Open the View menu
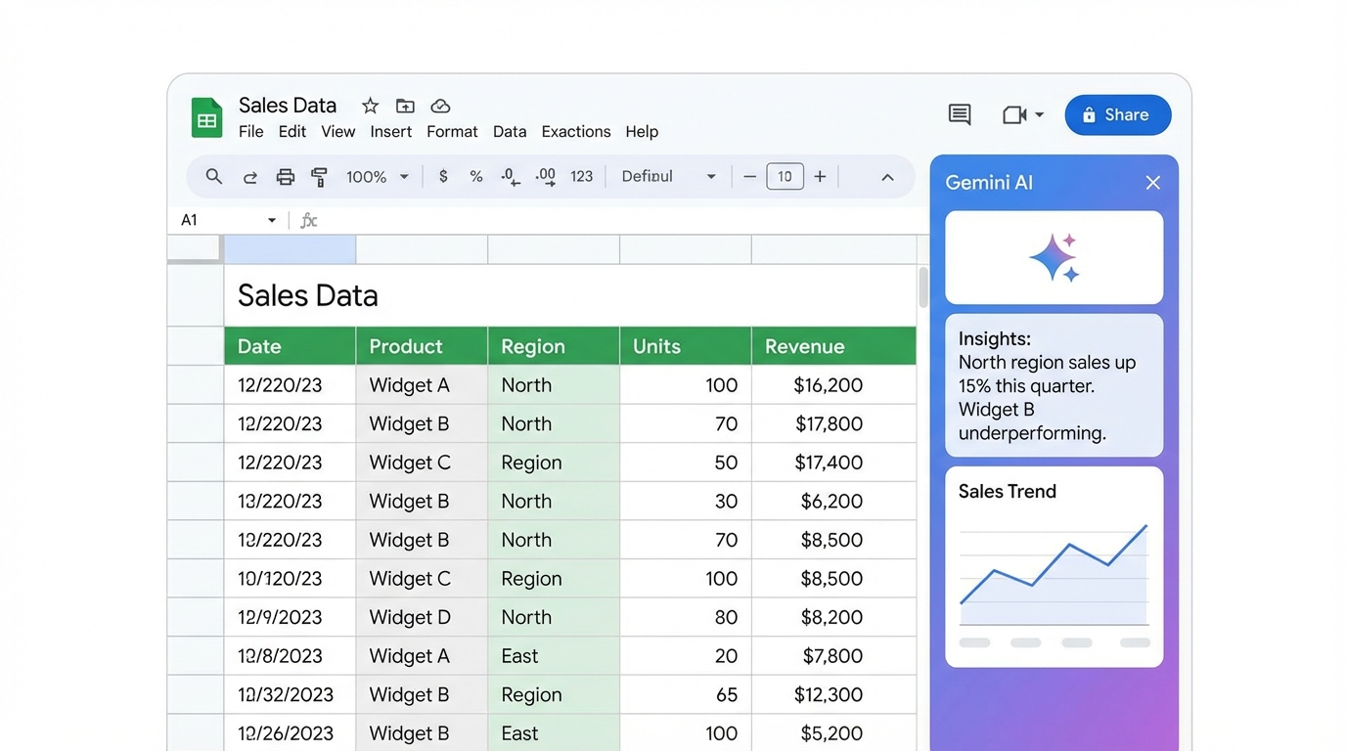1346x751 pixels. (338, 131)
